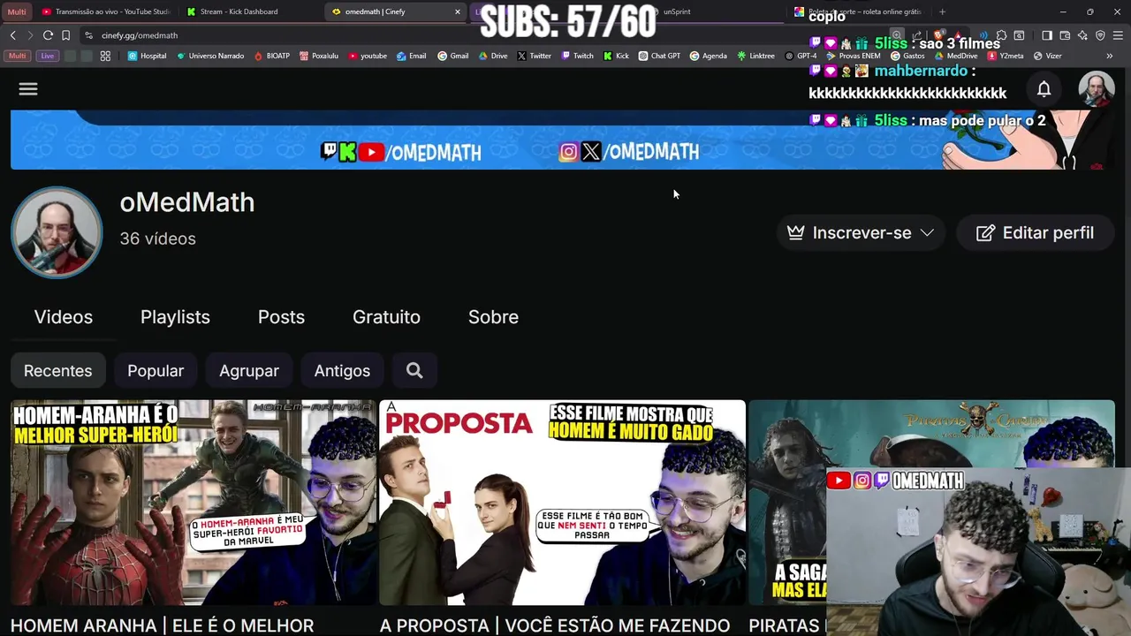
Task: Reload the Cinefy page
Action: pos(48,35)
